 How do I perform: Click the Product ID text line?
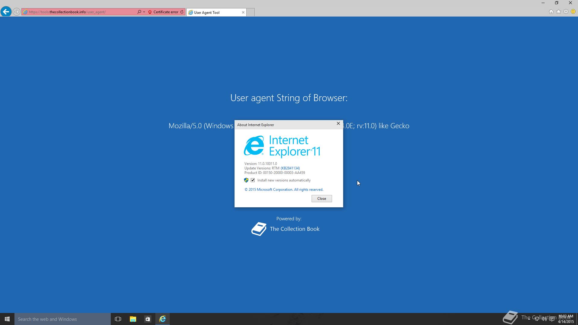275,173
